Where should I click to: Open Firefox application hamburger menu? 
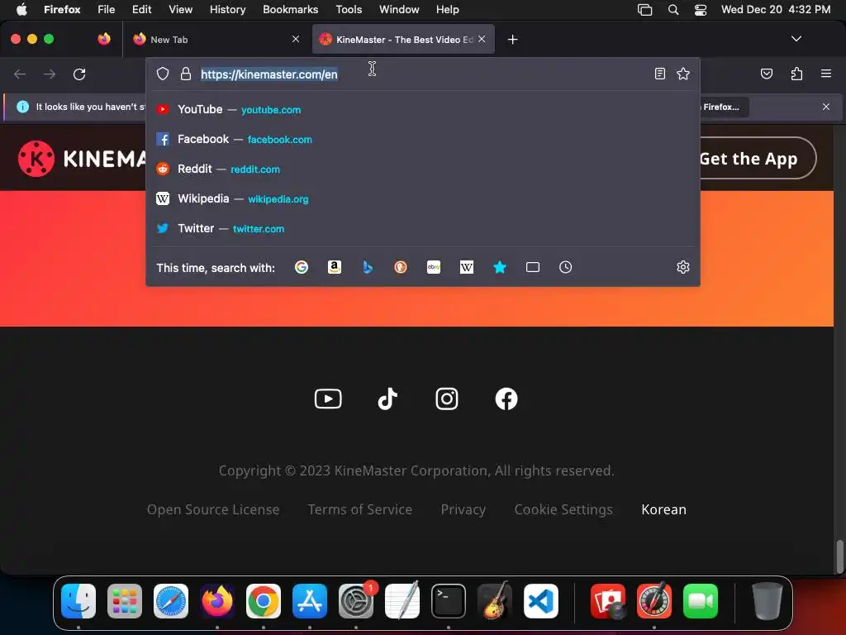(825, 74)
